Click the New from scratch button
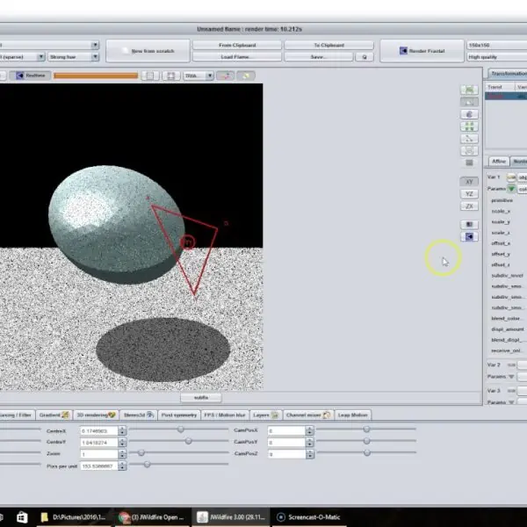The image size is (527, 527). 148,51
